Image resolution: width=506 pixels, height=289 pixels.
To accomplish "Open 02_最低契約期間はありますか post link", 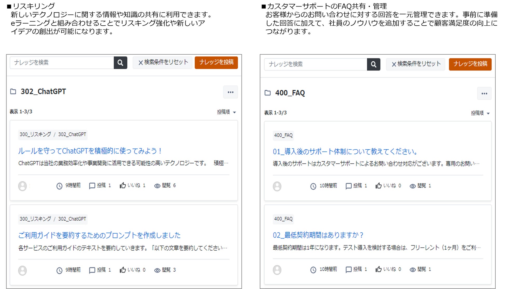I will pos(318,235).
